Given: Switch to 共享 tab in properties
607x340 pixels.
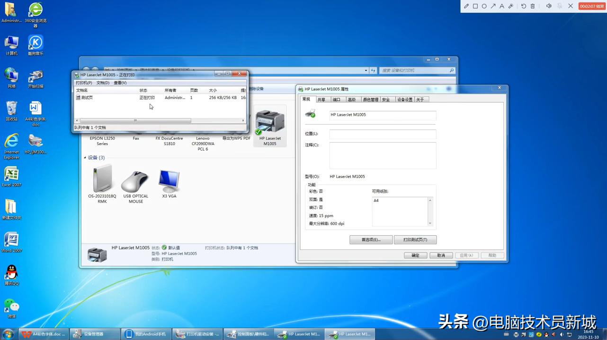Looking at the screenshot, I should (321, 100).
